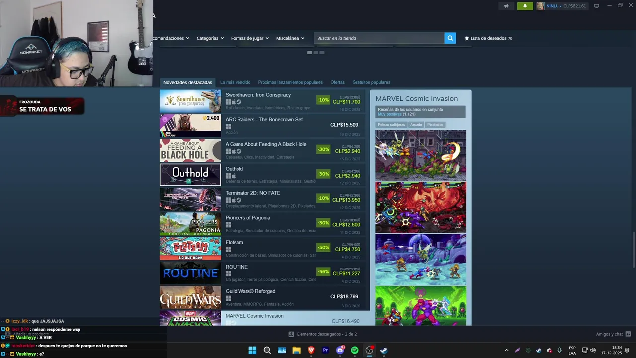Open the taskbar widgets icon
Screen dimensions: 636x358
[x=282, y=350]
